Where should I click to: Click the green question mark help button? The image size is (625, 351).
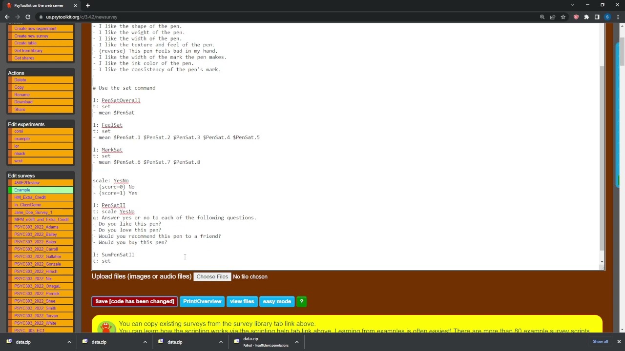tap(301, 301)
